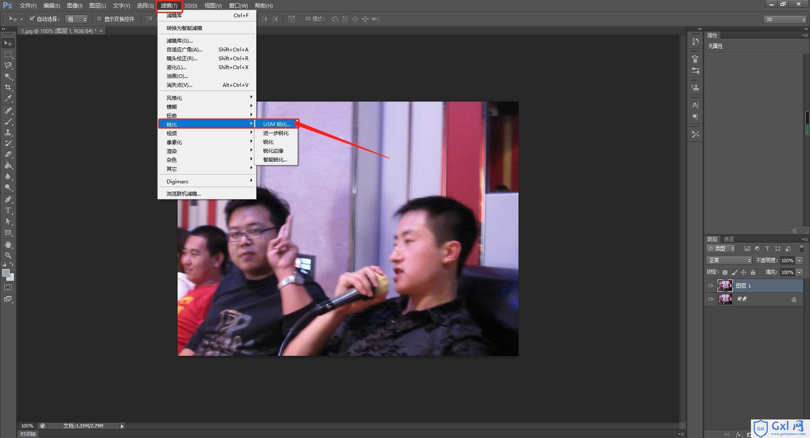The width and height of the screenshot is (810, 438).
Task: Open the opacity 100% dropdown arrow
Action: 799,261
